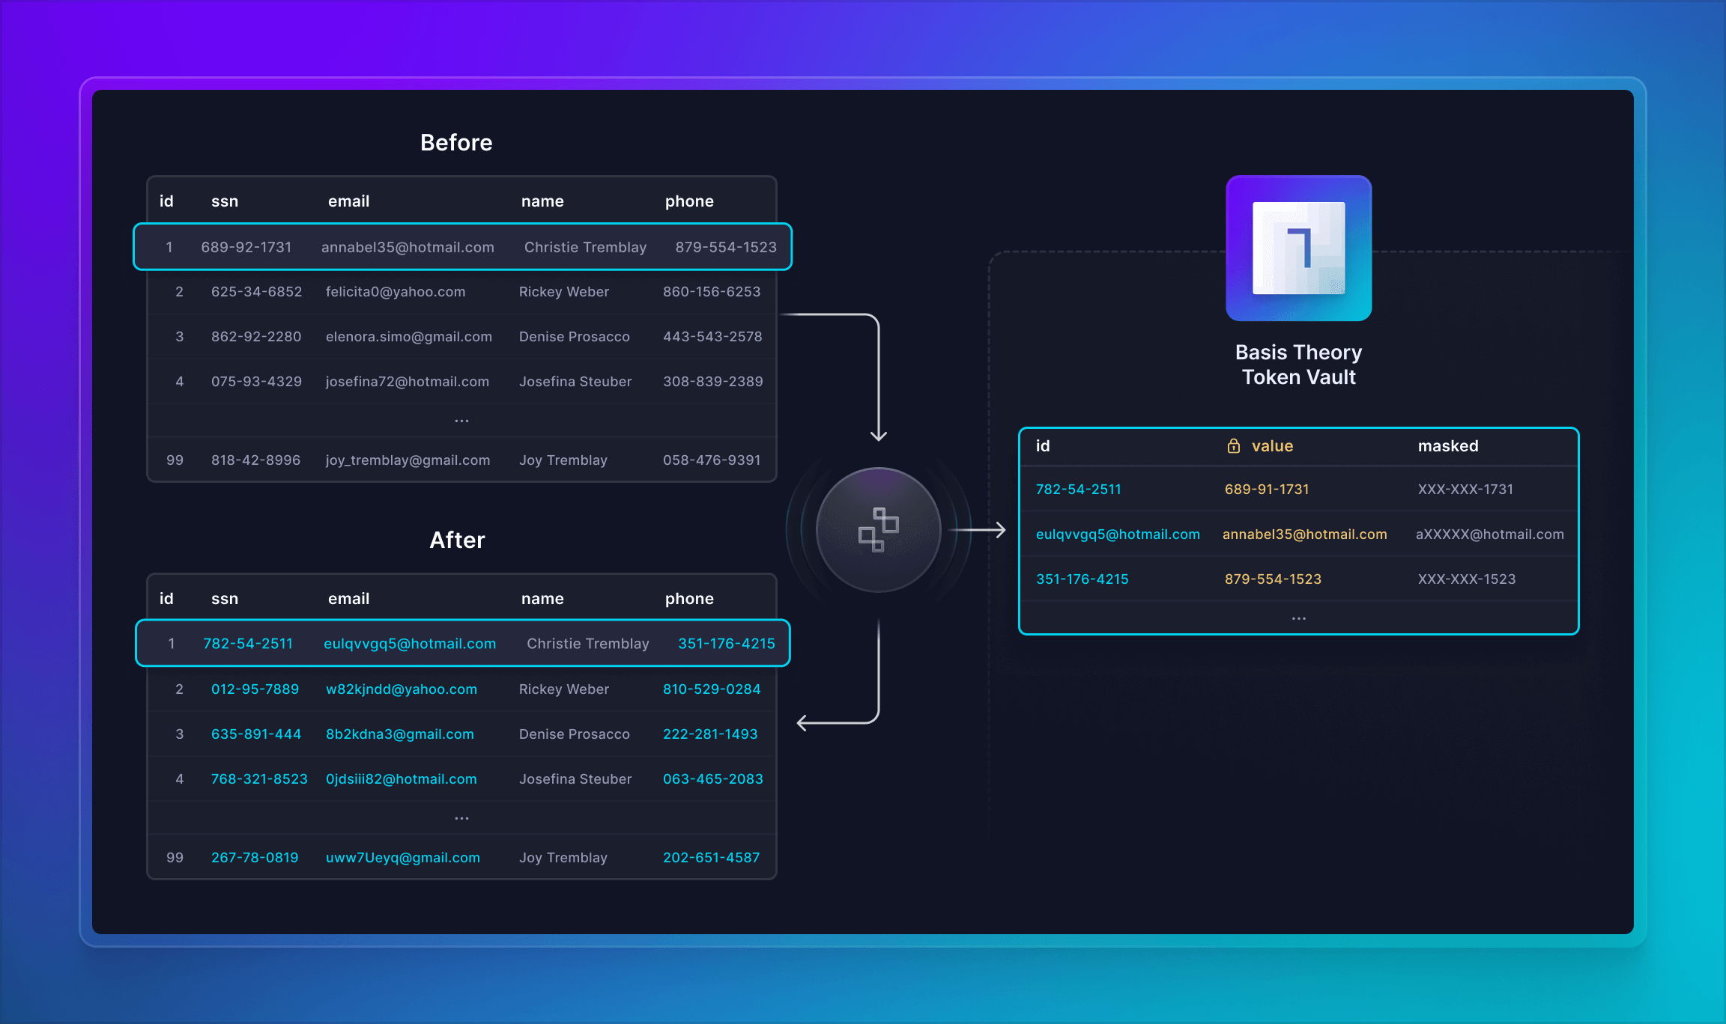Click SSN 818-42-8996

[x=255, y=460]
